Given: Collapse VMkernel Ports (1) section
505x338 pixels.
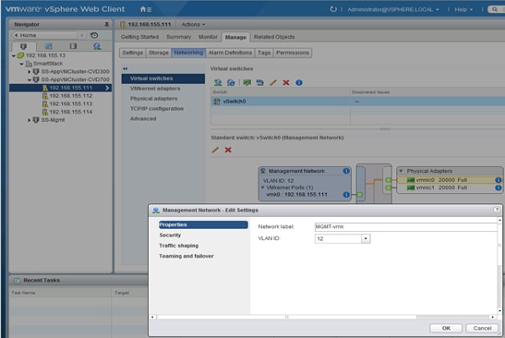Looking at the screenshot, I should point(263,187).
